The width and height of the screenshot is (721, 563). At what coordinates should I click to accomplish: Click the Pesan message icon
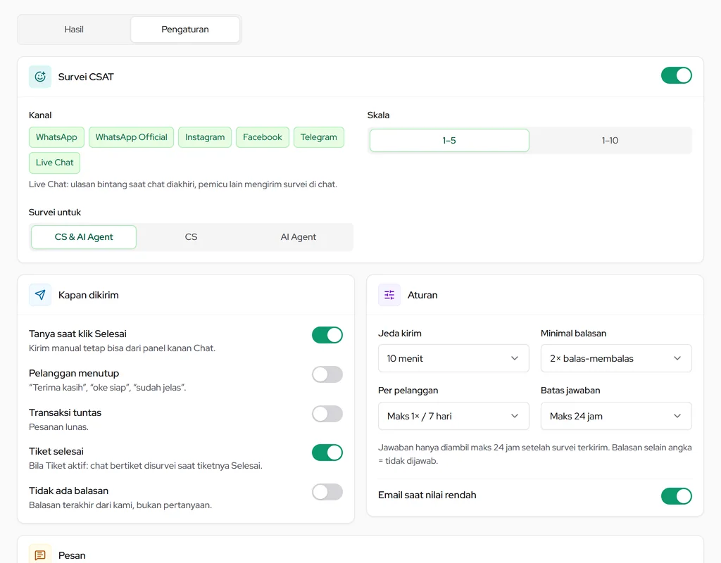coord(40,555)
